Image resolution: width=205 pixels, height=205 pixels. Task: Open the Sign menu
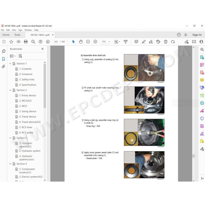pos(20,30)
